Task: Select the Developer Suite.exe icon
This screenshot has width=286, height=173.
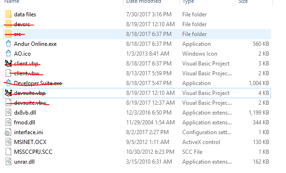Action: (8, 83)
